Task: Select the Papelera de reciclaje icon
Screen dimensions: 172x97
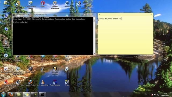Action: coord(6,44)
